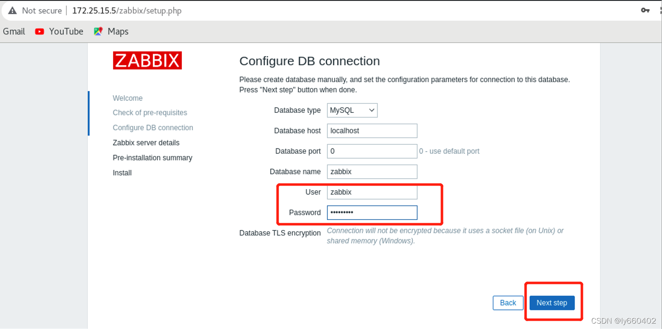The height and width of the screenshot is (329, 662).
Task: Click the Next step button
Action: [x=552, y=303]
